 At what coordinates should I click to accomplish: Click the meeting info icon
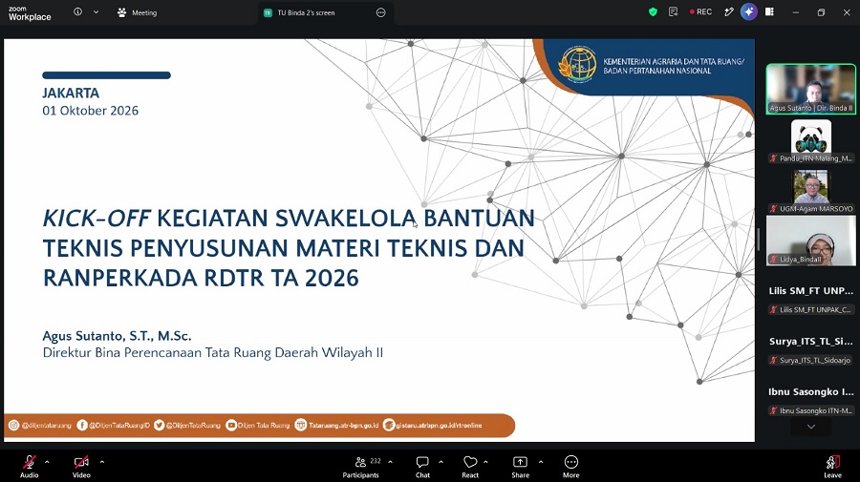(78, 12)
